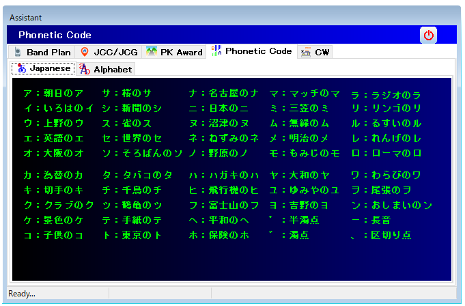The height and width of the screenshot is (306, 465).
Task: Click the entry ア:朝日のア
Action: (53, 94)
